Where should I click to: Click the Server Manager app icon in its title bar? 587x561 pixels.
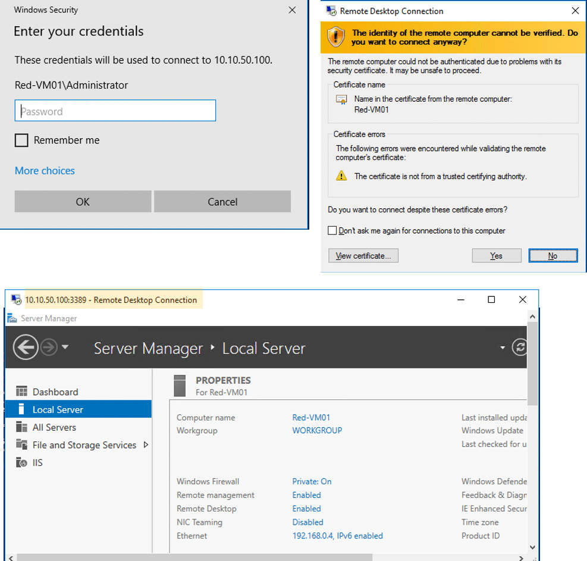(x=12, y=318)
